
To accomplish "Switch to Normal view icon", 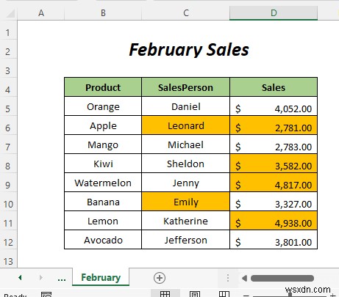I will pos(165,294).
